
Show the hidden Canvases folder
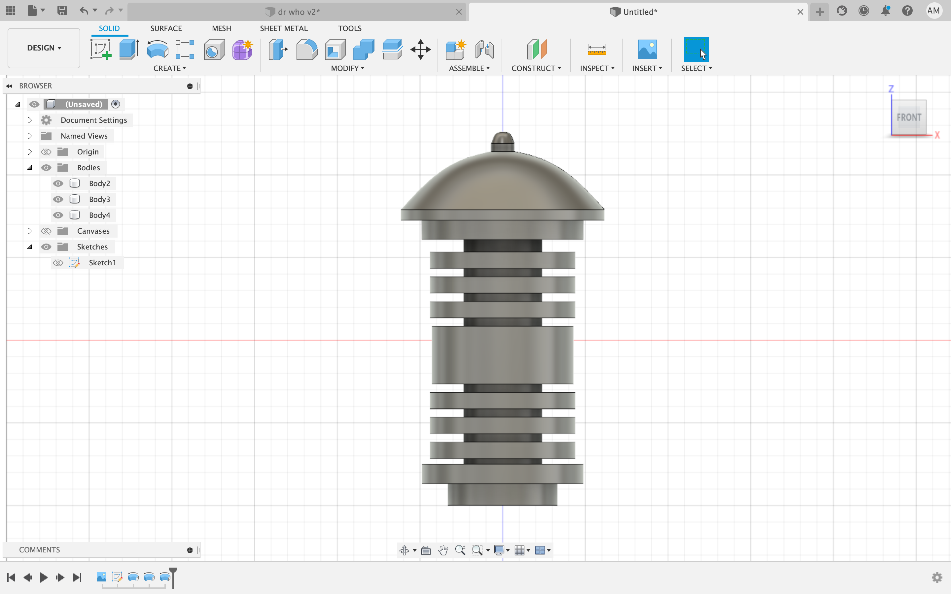click(46, 231)
